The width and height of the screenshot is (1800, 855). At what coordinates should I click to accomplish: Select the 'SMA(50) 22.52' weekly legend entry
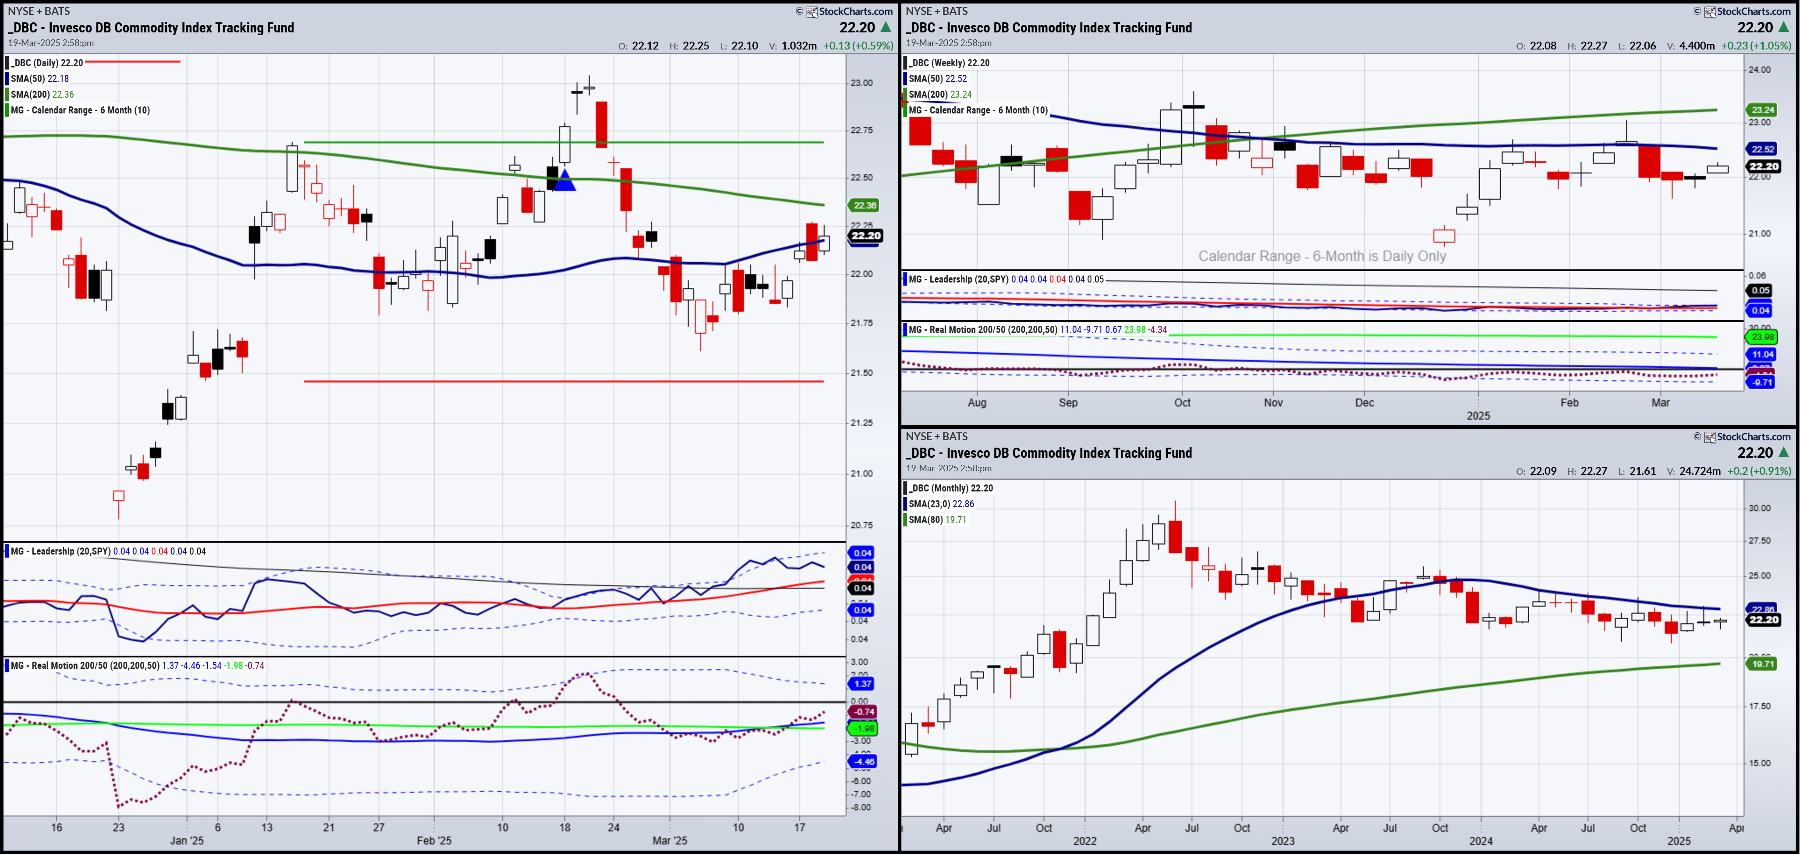938,78
